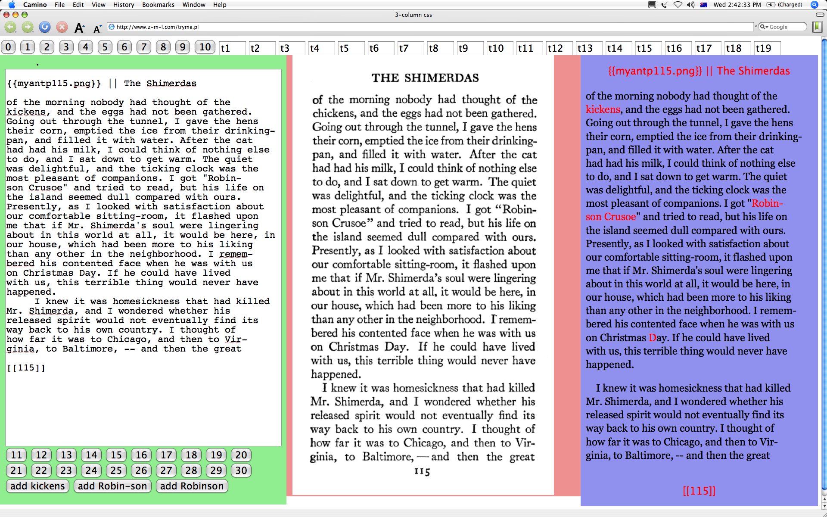Screen dimensions: 827x517
Task: Click the window toolbar toggle pill button
Action: coord(820,15)
